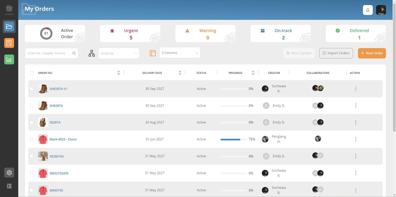Click the Import Orders button

[x=336, y=53]
